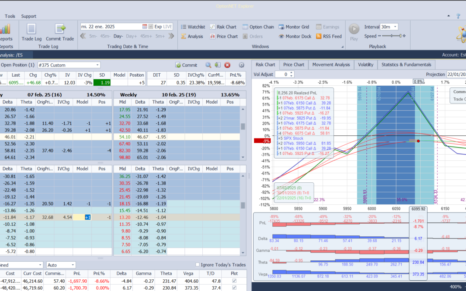Open calendar picker in trading date field
The height and width of the screenshot is (291, 466).
coord(145,27)
